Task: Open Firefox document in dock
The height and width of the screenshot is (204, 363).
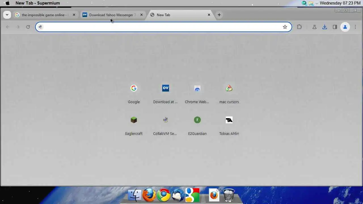Action: [x=214, y=195]
